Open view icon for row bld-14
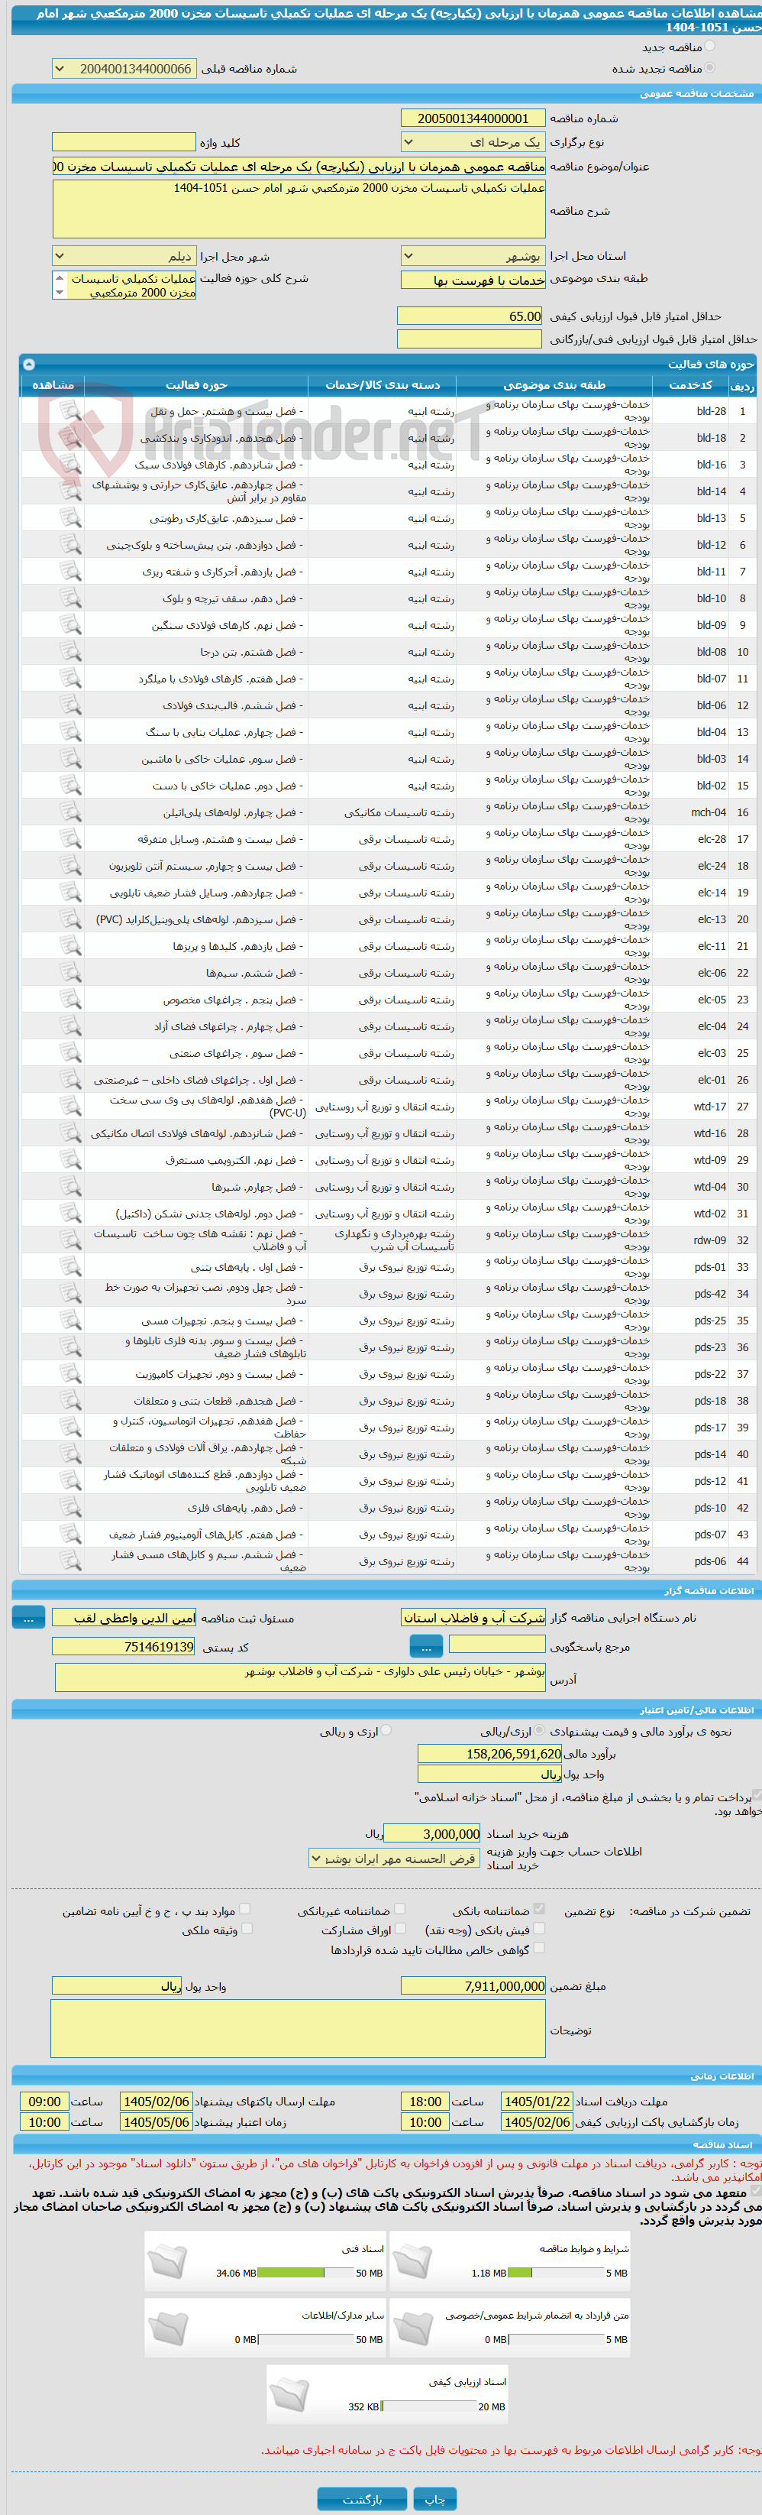 tap(69, 491)
